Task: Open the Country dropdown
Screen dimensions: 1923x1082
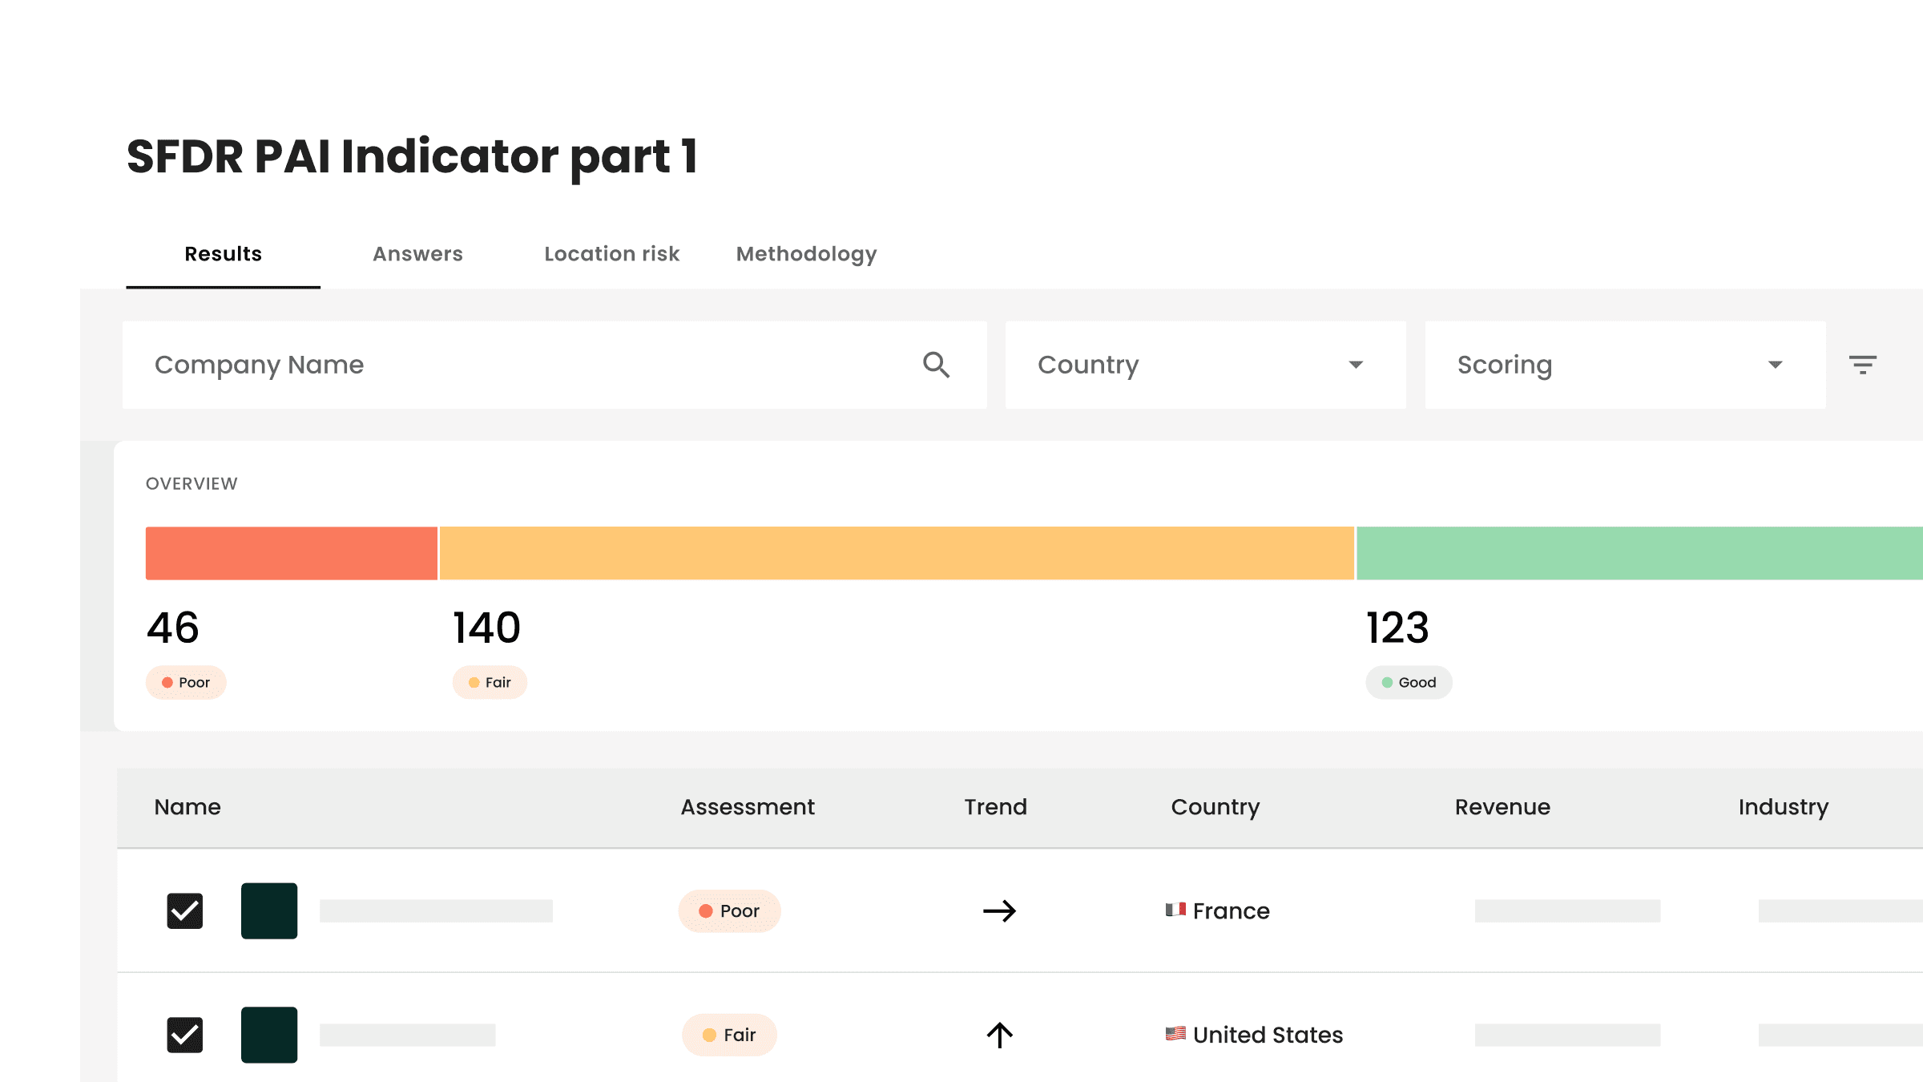Action: 1204,365
